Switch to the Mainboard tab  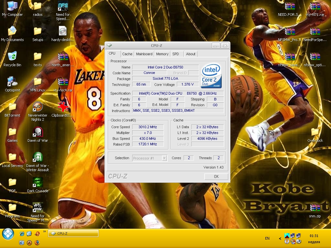click(x=144, y=54)
